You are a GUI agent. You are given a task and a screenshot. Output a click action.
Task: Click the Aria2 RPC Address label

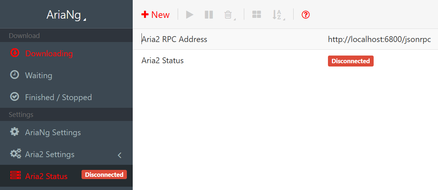point(175,39)
